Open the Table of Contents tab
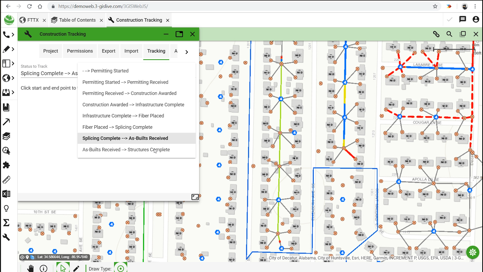 (x=77, y=20)
